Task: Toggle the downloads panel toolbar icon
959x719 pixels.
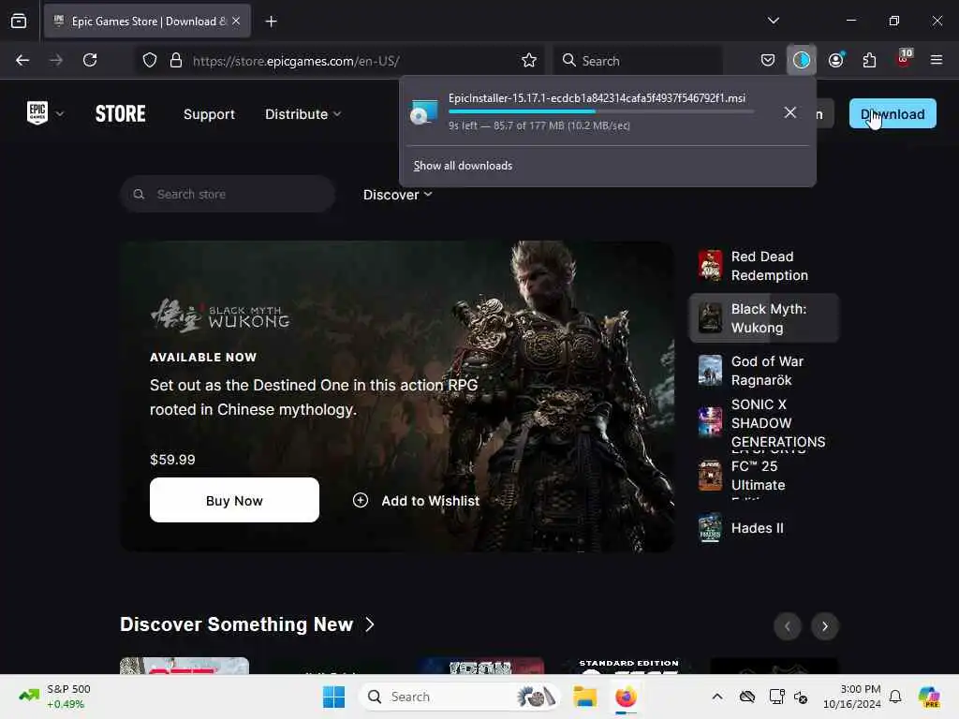Action: coord(802,60)
